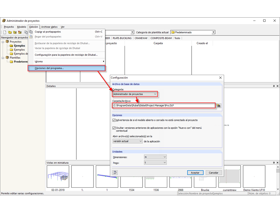
Task: Click the Edición menu
Action: point(34,27)
